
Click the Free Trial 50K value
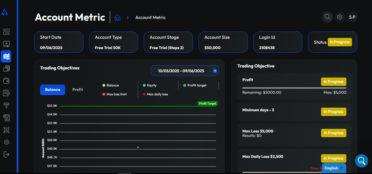click(108, 48)
